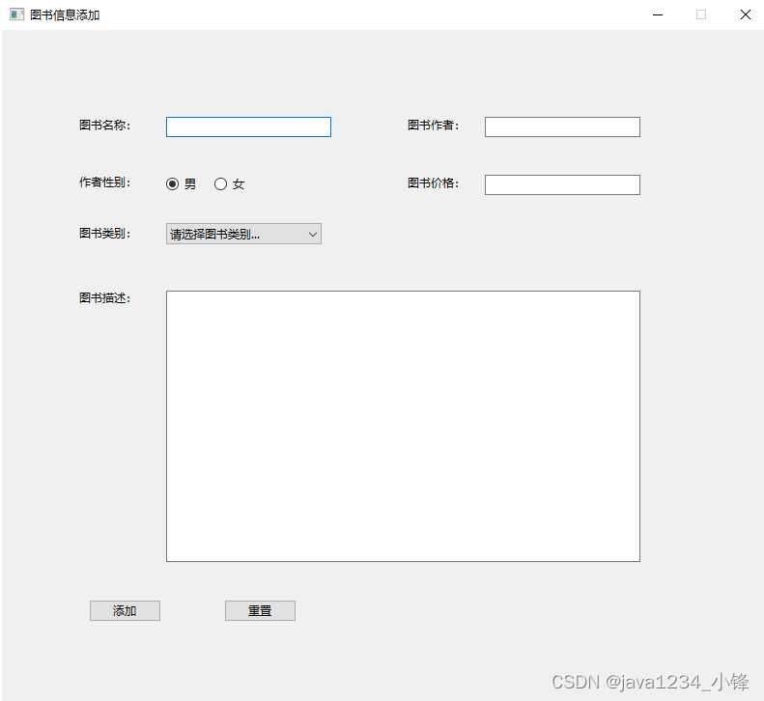Image resolution: width=764 pixels, height=701 pixels.
Task: Click inside the 图书描述 text area
Action: [x=403, y=426]
